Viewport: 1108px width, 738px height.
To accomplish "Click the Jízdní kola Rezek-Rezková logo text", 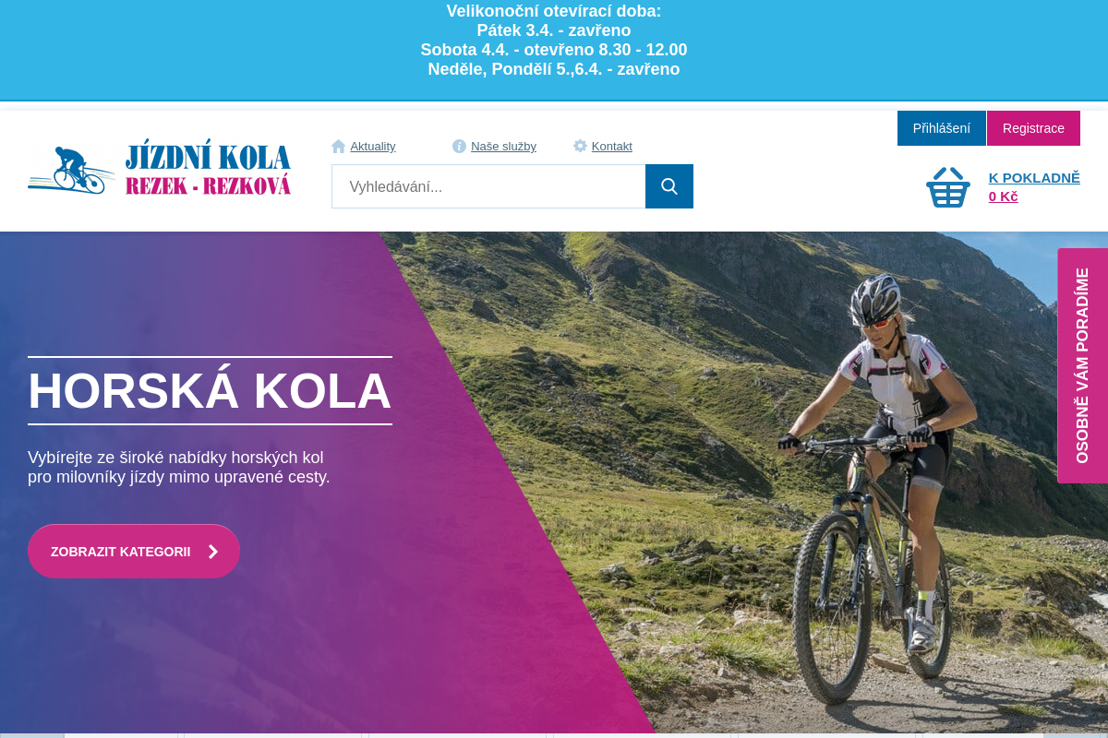I will click(209, 170).
